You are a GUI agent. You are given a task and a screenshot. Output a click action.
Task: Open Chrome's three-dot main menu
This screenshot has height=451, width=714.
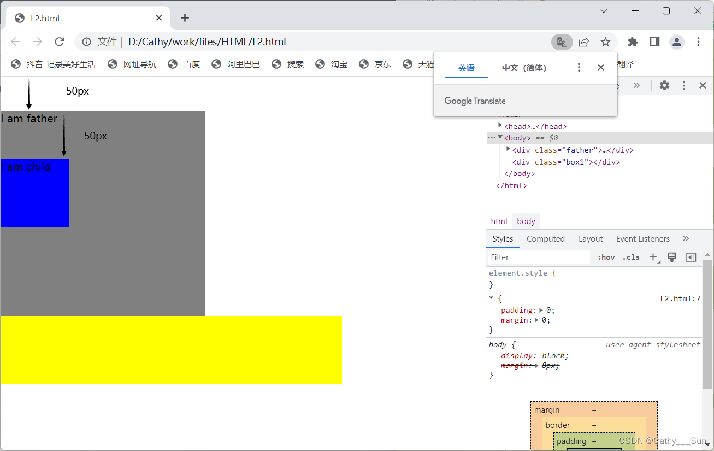(x=698, y=42)
